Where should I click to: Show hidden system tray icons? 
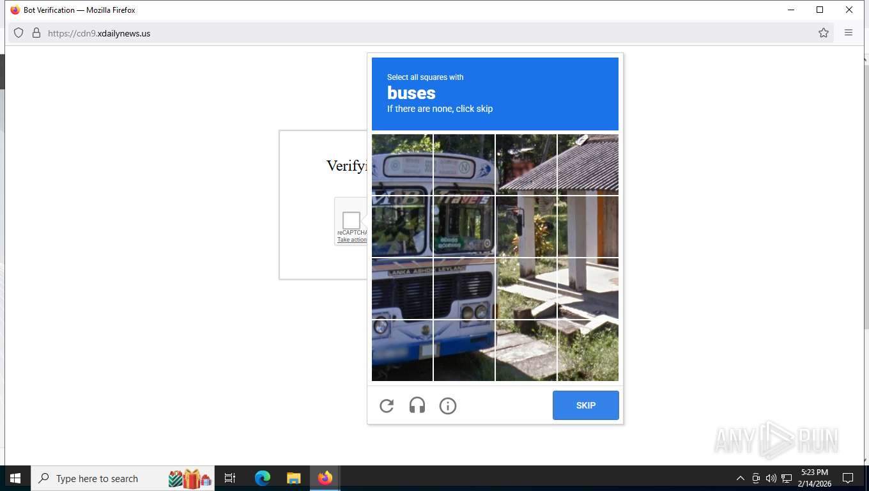coord(741,478)
